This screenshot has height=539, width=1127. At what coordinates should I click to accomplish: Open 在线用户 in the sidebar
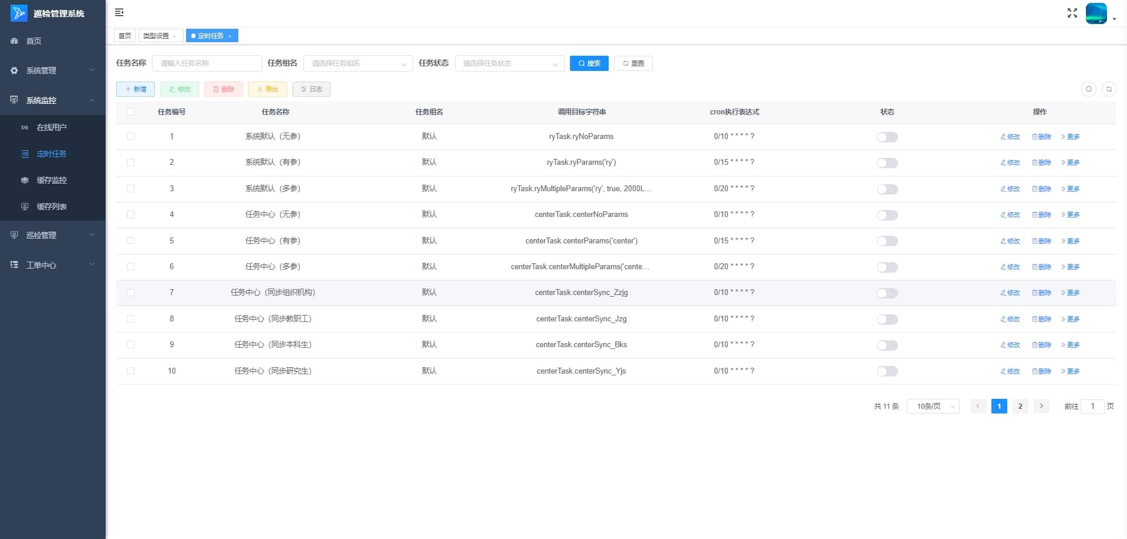pyautogui.click(x=53, y=127)
